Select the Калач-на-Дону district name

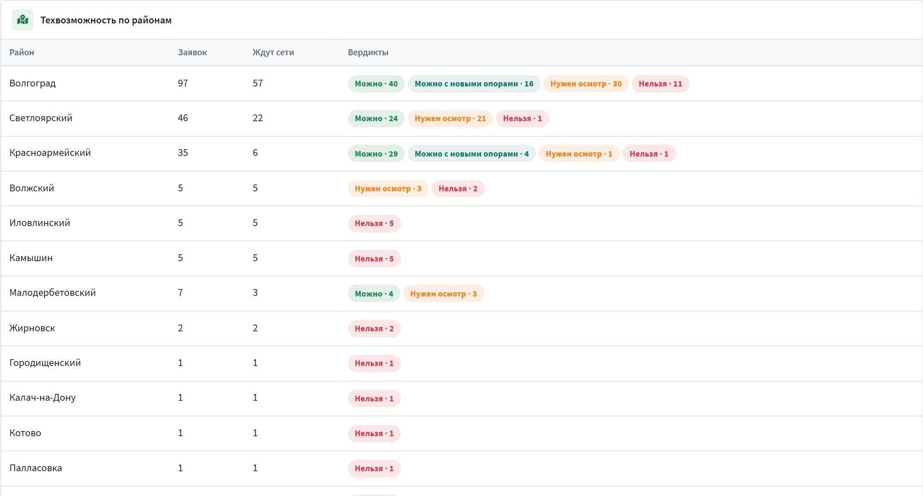[42, 398]
